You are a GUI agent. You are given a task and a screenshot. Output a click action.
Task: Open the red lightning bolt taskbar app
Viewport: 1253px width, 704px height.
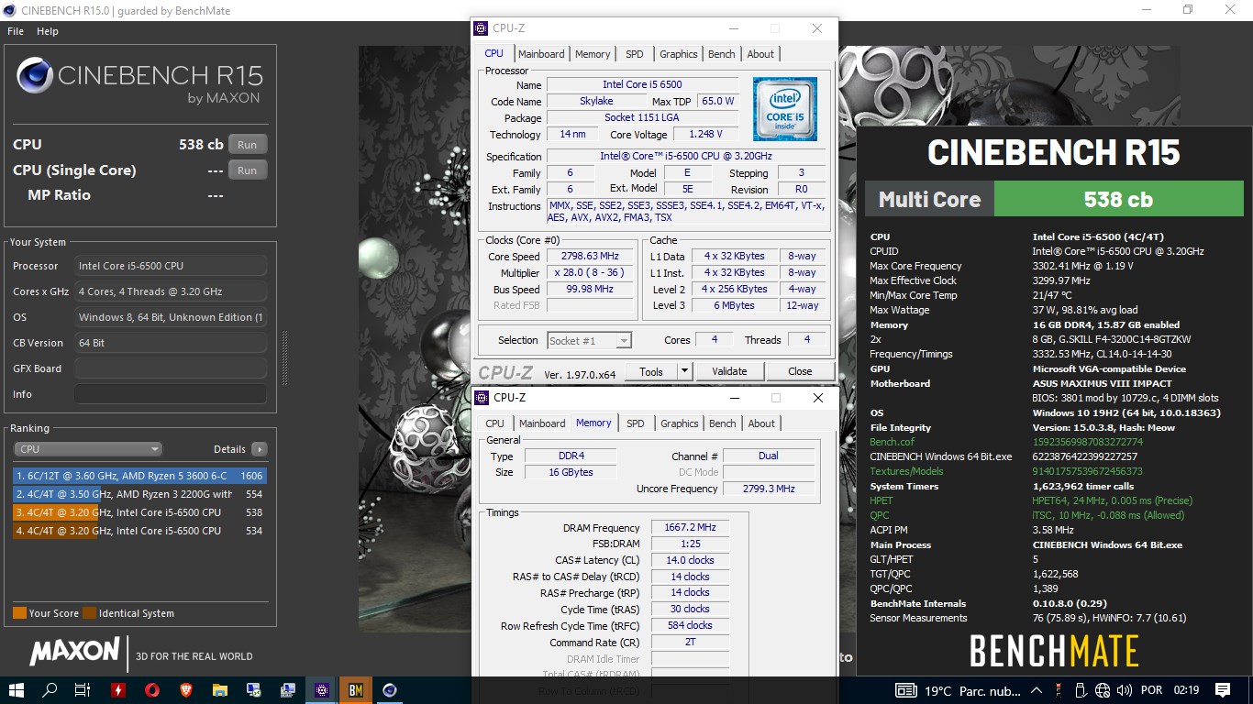click(117, 690)
